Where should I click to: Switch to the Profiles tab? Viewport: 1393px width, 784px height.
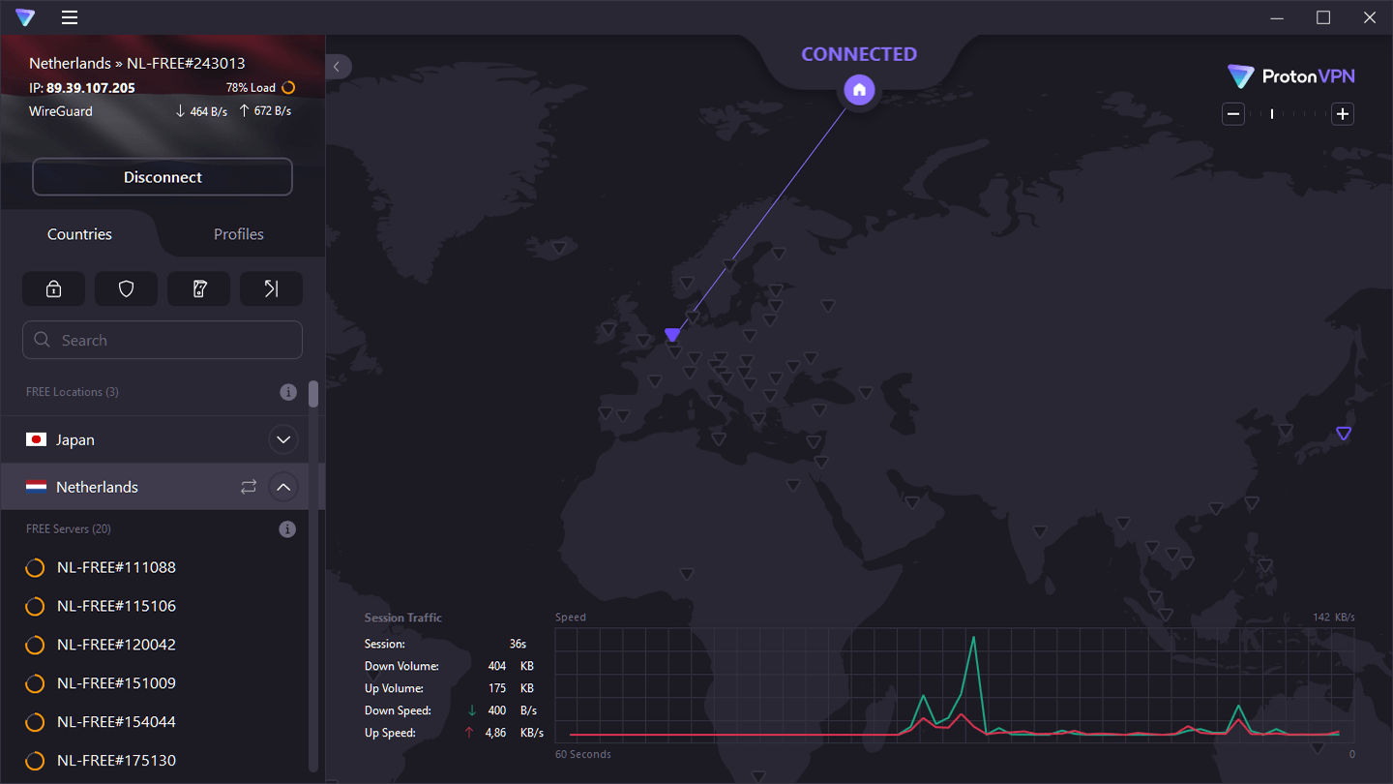point(238,234)
